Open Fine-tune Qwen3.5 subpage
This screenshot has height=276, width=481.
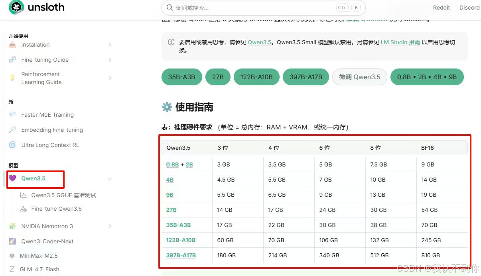pyautogui.click(x=57, y=209)
